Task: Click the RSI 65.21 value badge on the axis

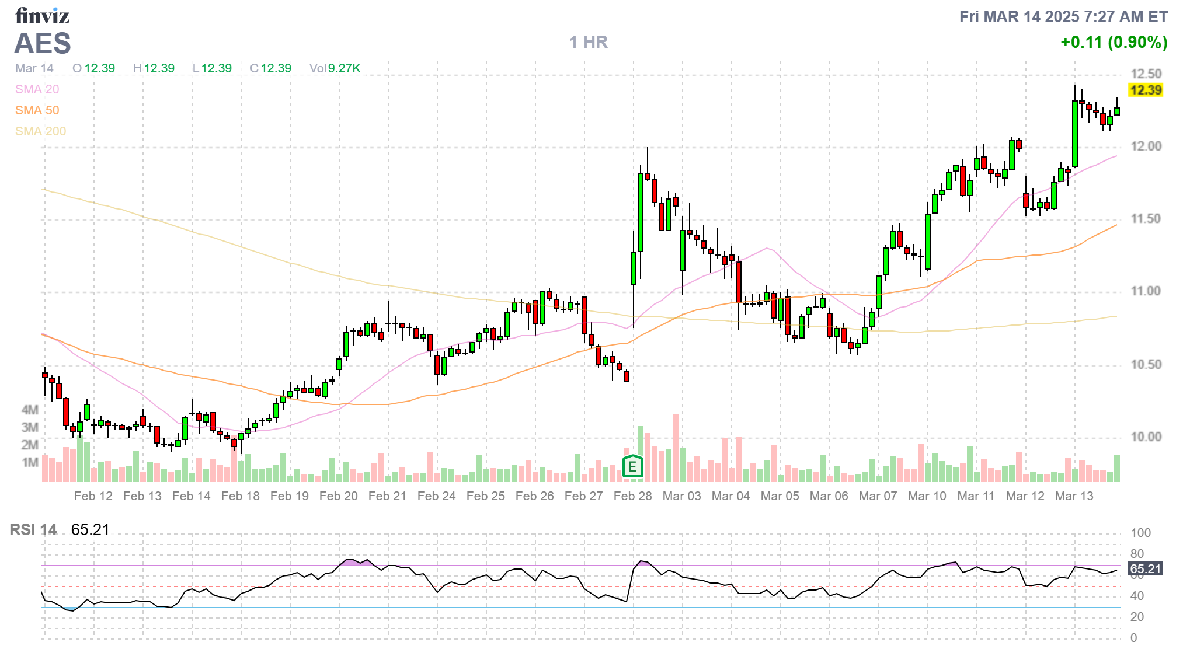Action: 1145,568
